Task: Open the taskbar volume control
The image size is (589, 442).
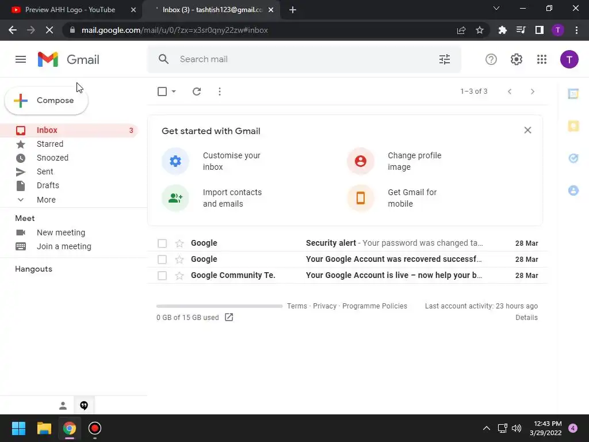Action: click(x=517, y=428)
